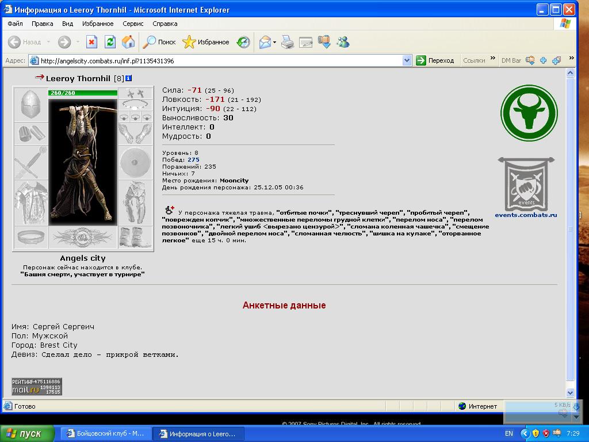
Task: Click the helmet equipment slot
Action: [x=30, y=105]
